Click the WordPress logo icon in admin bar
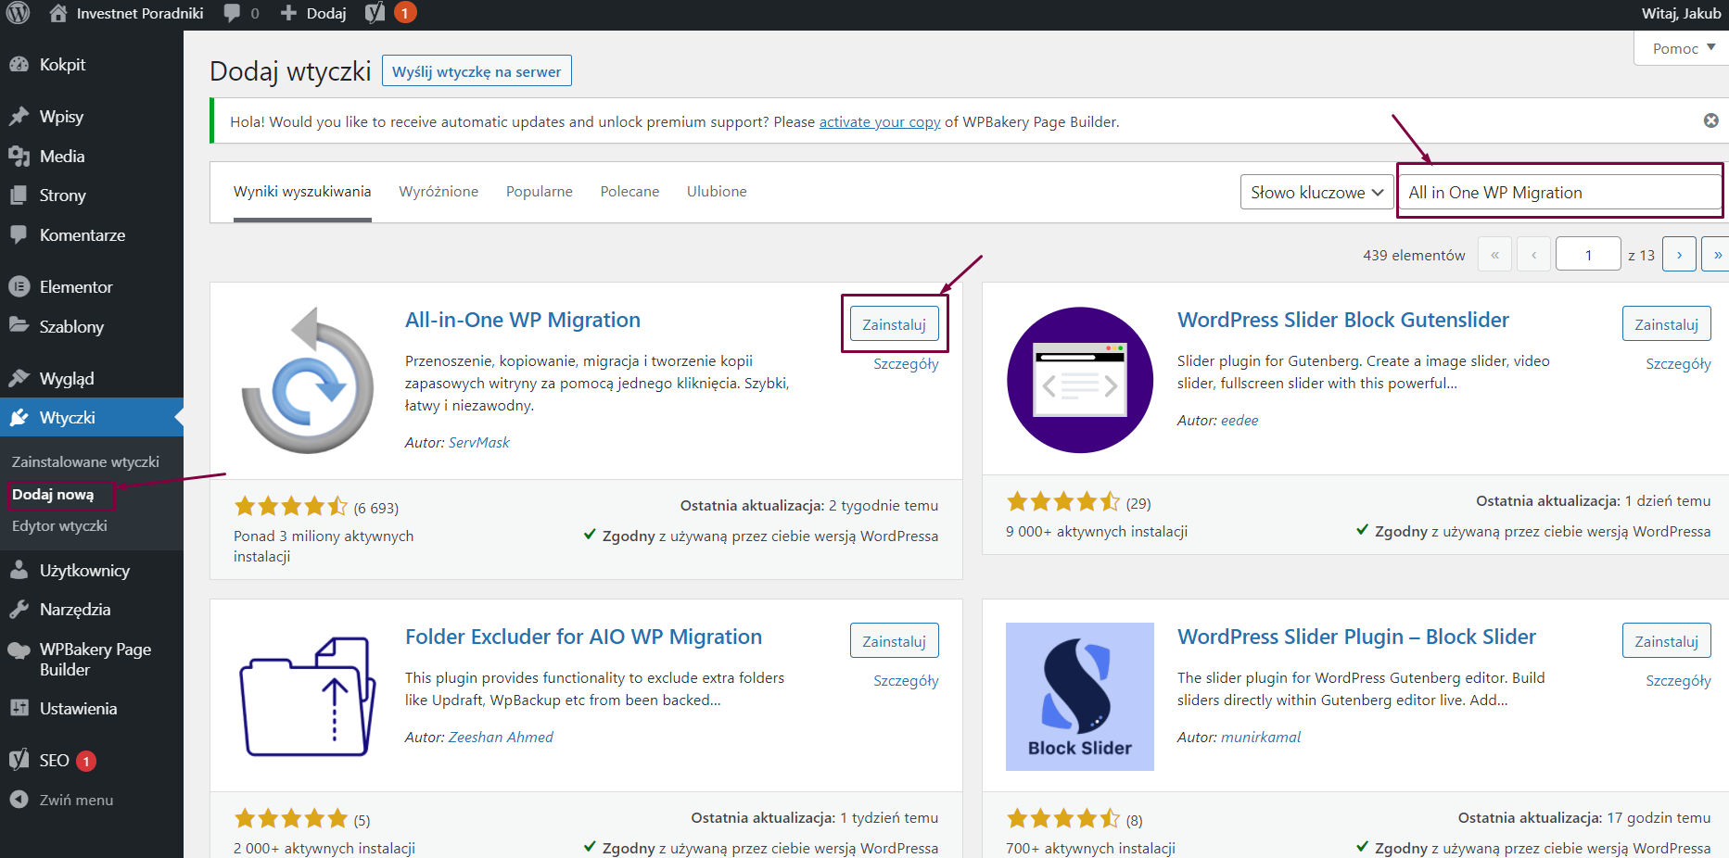The width and height of the screenshot is (1729, 858). [x=19, y=13]
